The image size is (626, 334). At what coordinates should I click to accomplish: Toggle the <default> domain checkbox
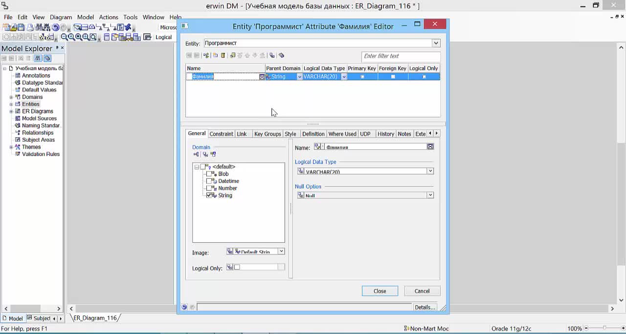point(203,167)
